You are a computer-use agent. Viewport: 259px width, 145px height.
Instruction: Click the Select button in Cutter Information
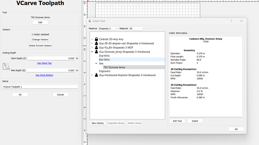195,121
